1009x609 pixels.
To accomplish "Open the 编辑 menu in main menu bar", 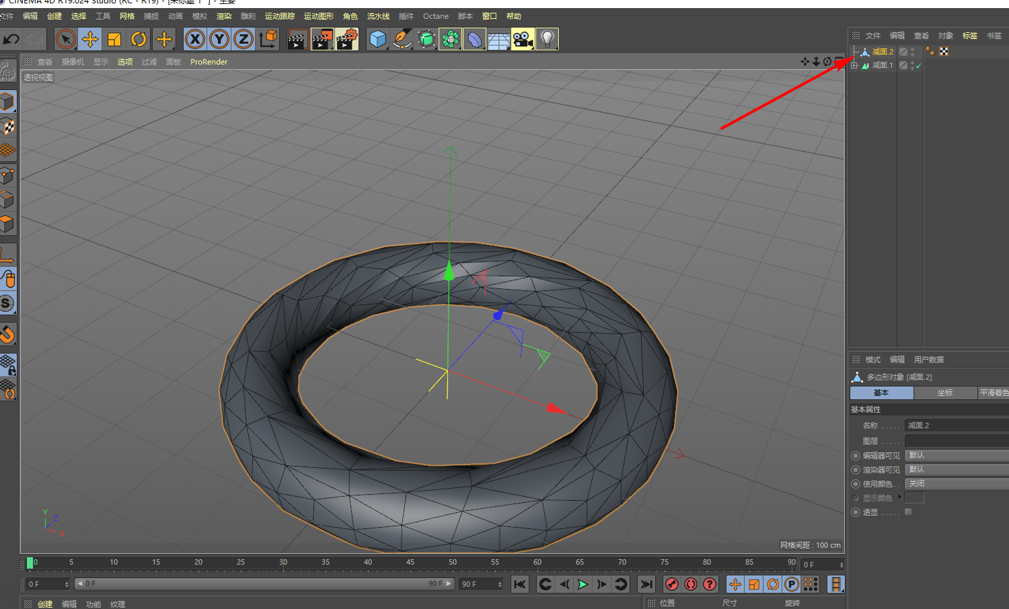I will click(30, 16).
